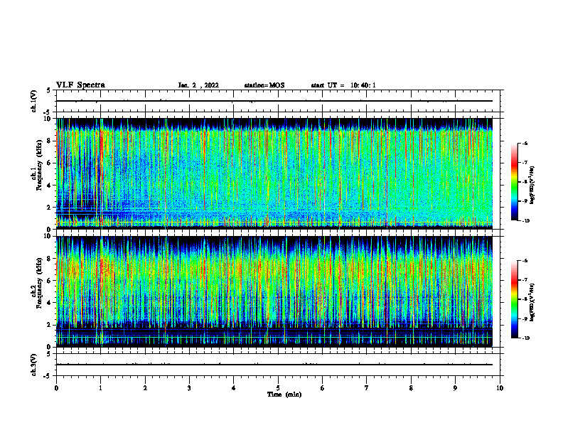Click the ch.3 voltage axis "-5" tick label
The height and width of the screenshot is (435, 563).
click(48, 376)
